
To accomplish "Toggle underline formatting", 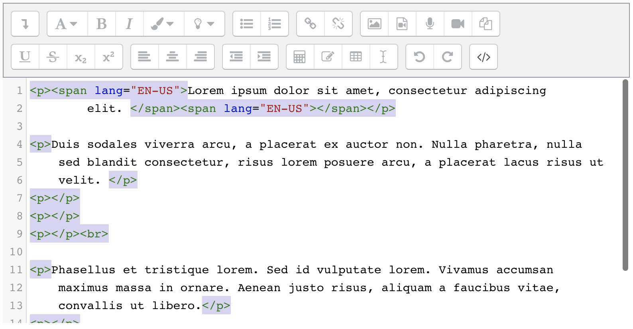I will pyautogui.click(x=25, y=57).
